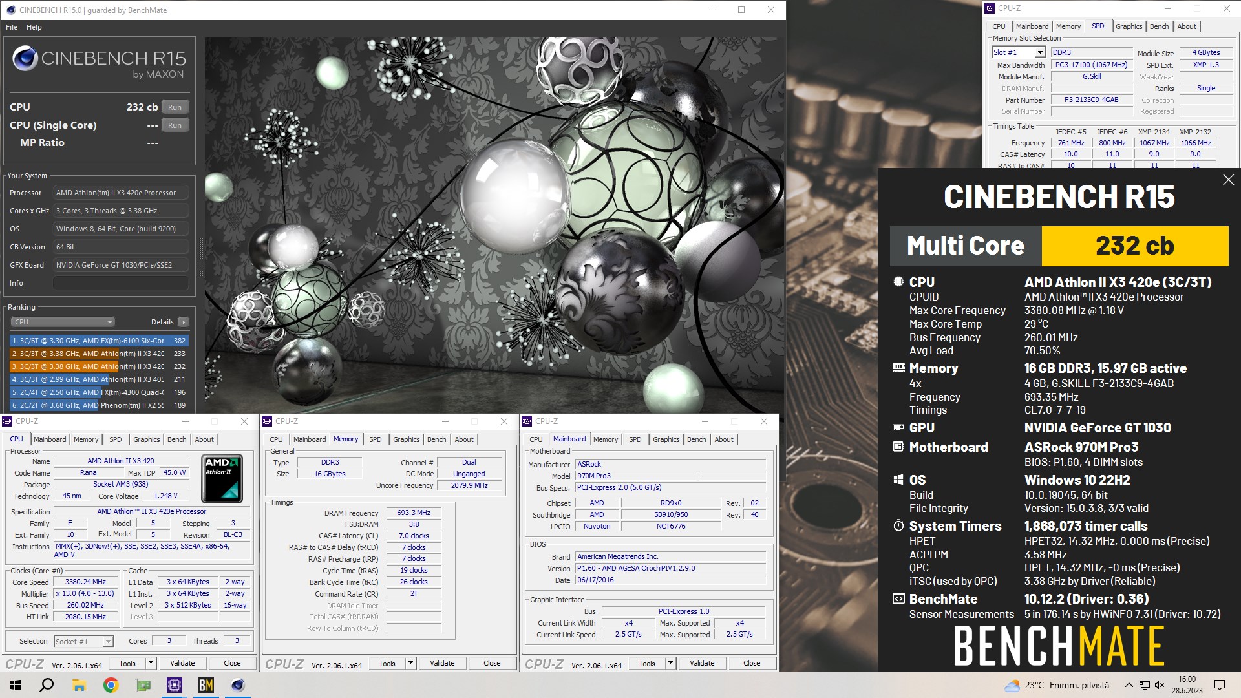The height and width of the screenshot is (698, 1241).
Task: Open the Bench tab in left CPU-Z window
Action: pos(176,439)
